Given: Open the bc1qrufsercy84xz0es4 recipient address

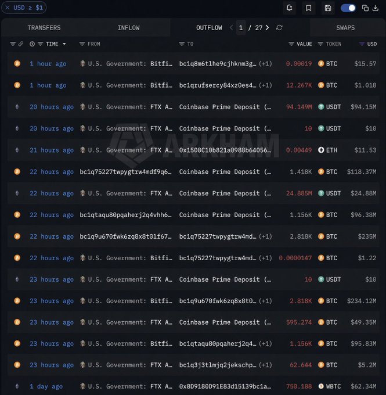Looking at the screenshot, I should tap(218, 85).
